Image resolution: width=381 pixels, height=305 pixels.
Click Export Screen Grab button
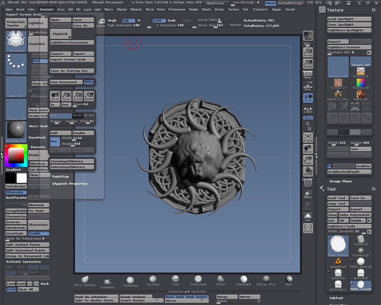[72, 60]
